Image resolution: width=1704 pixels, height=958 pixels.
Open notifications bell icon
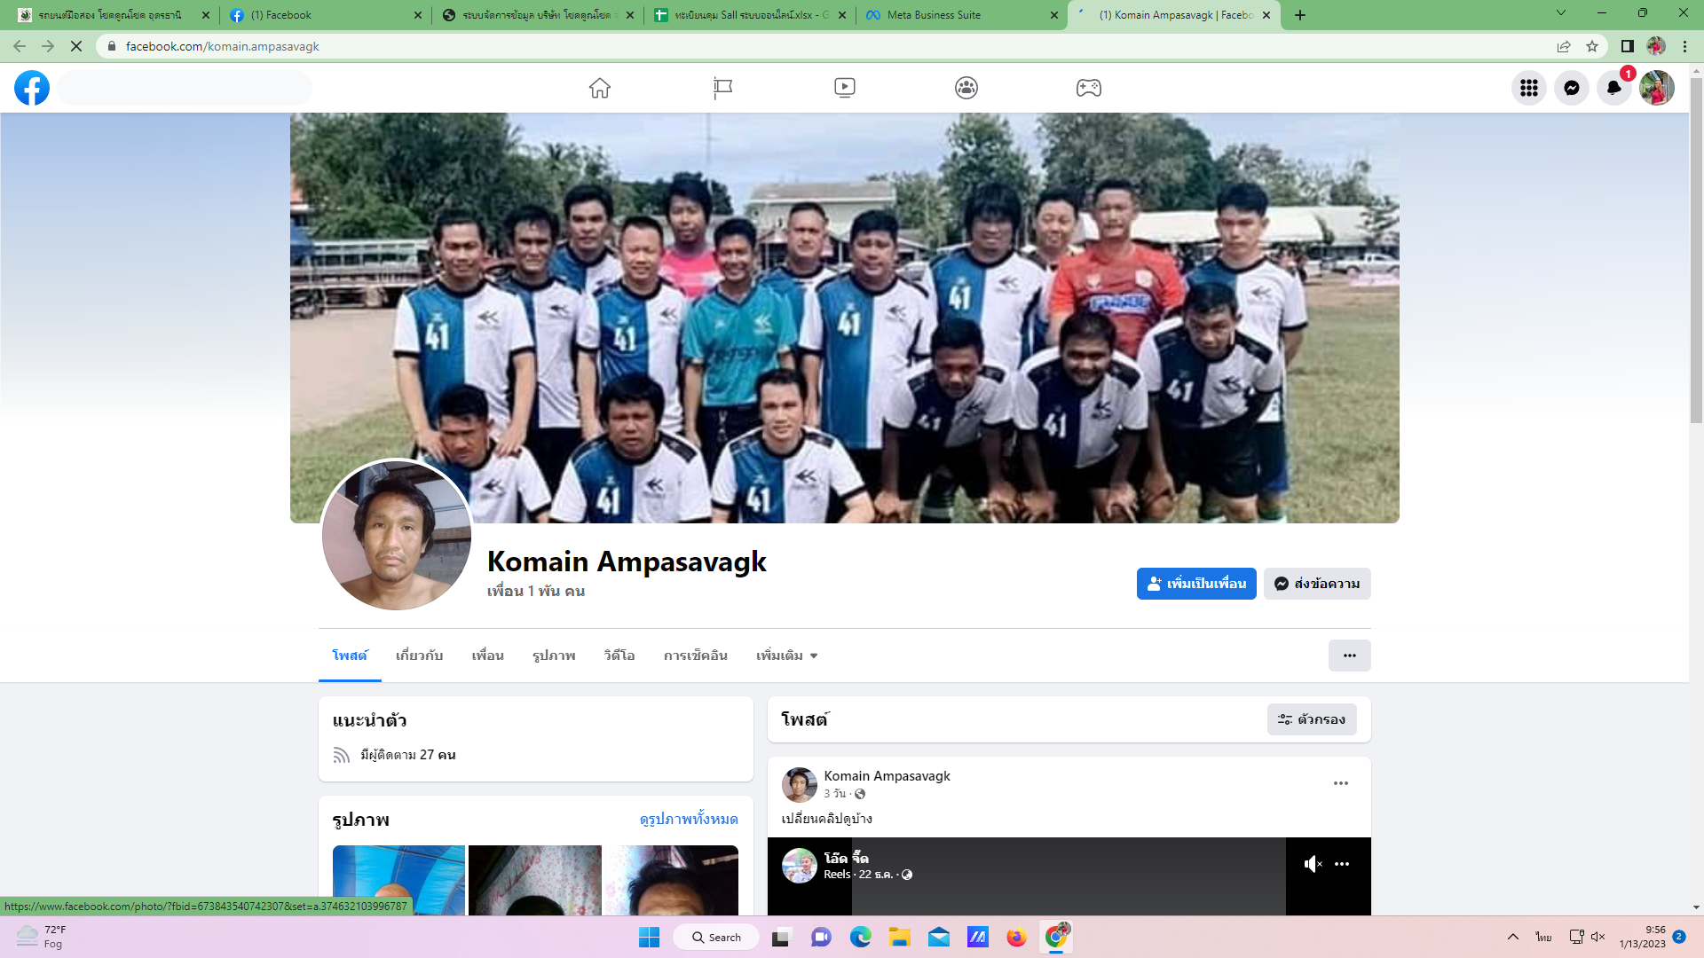[1613, 88]
